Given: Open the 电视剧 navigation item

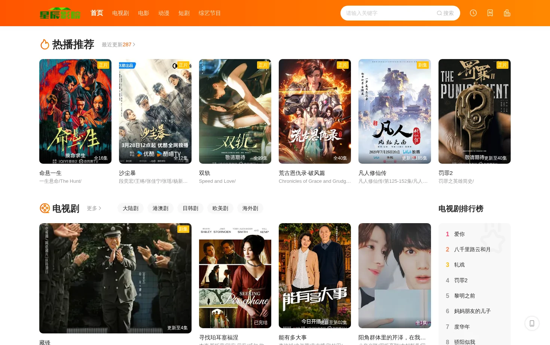Looking at the screenshot, I should (120, 13).
